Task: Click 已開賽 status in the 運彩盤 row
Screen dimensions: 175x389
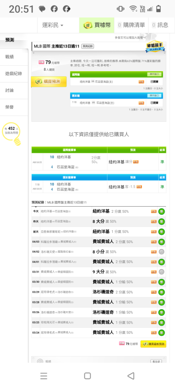Action: 154,103
